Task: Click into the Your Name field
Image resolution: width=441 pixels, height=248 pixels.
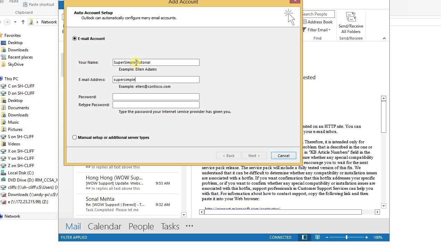Action: click(x=156, y=62)
